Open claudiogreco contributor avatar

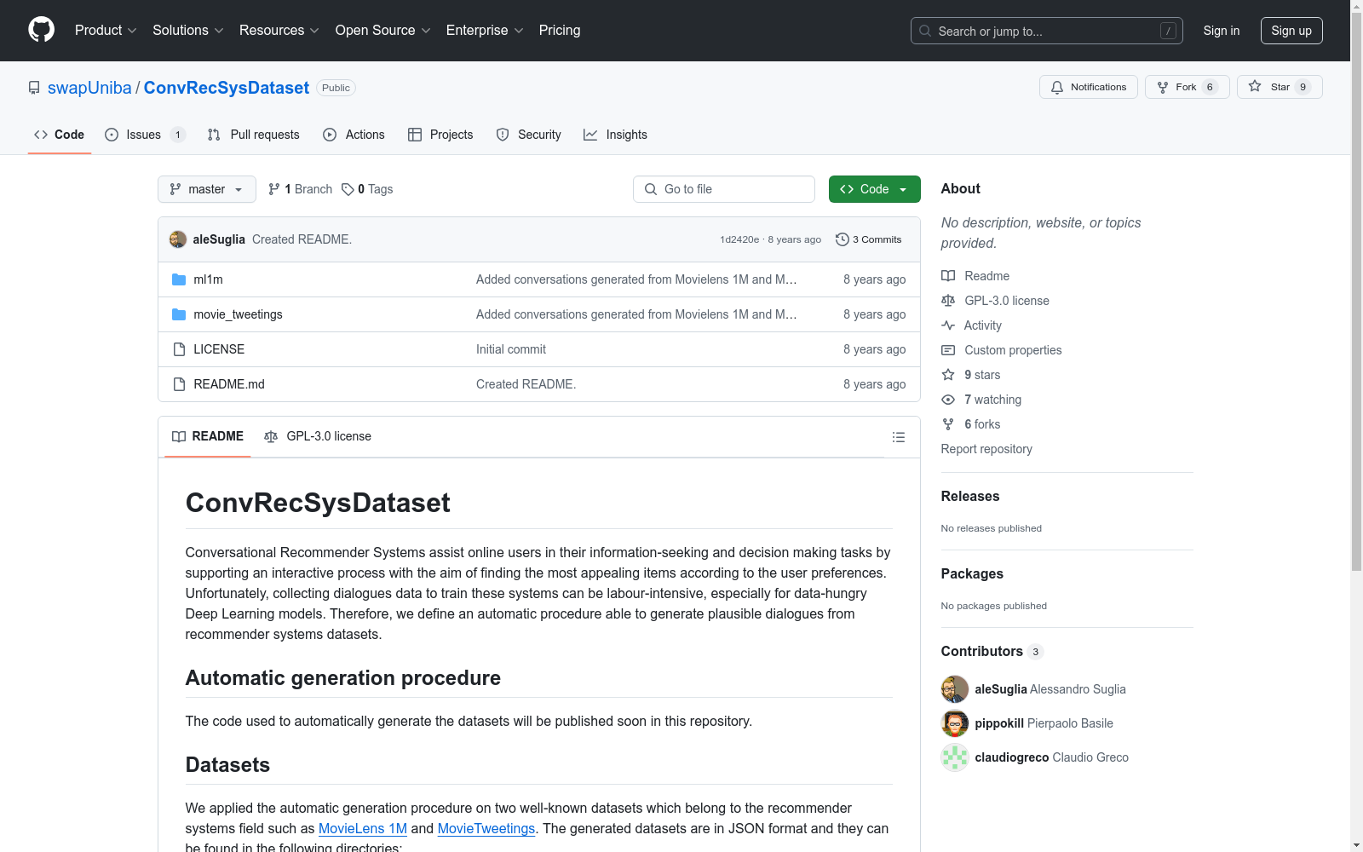click(x=955, y=757)
